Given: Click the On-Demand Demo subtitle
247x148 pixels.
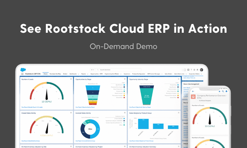Looking at the screenshot, I should (x=123, y=47).
